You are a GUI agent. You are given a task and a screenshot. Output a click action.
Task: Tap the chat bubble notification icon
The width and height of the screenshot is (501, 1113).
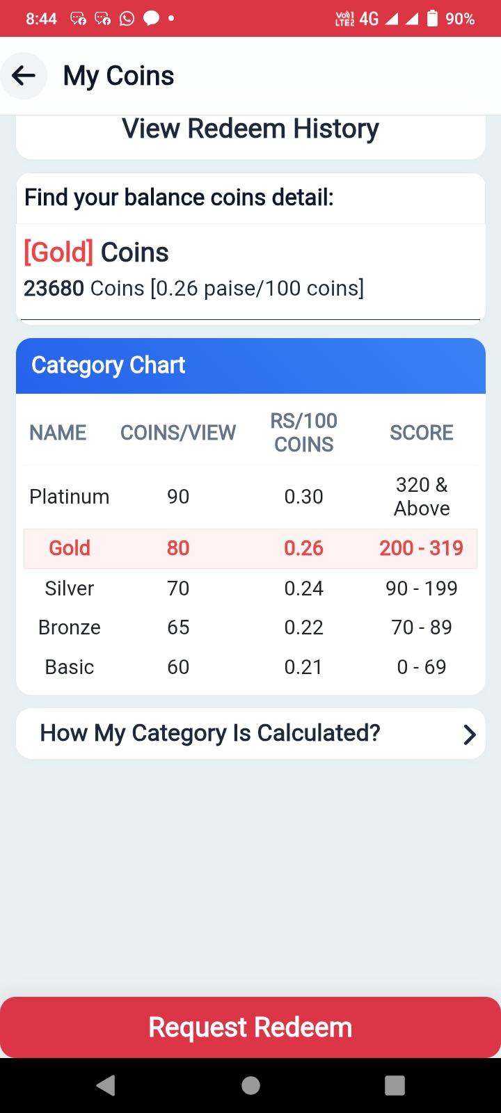click(x=151, y=19)
